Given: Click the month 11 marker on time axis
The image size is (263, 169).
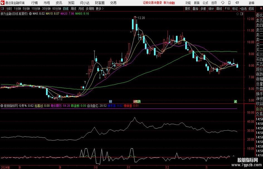Looking at the screenshot, I should 129,167.
